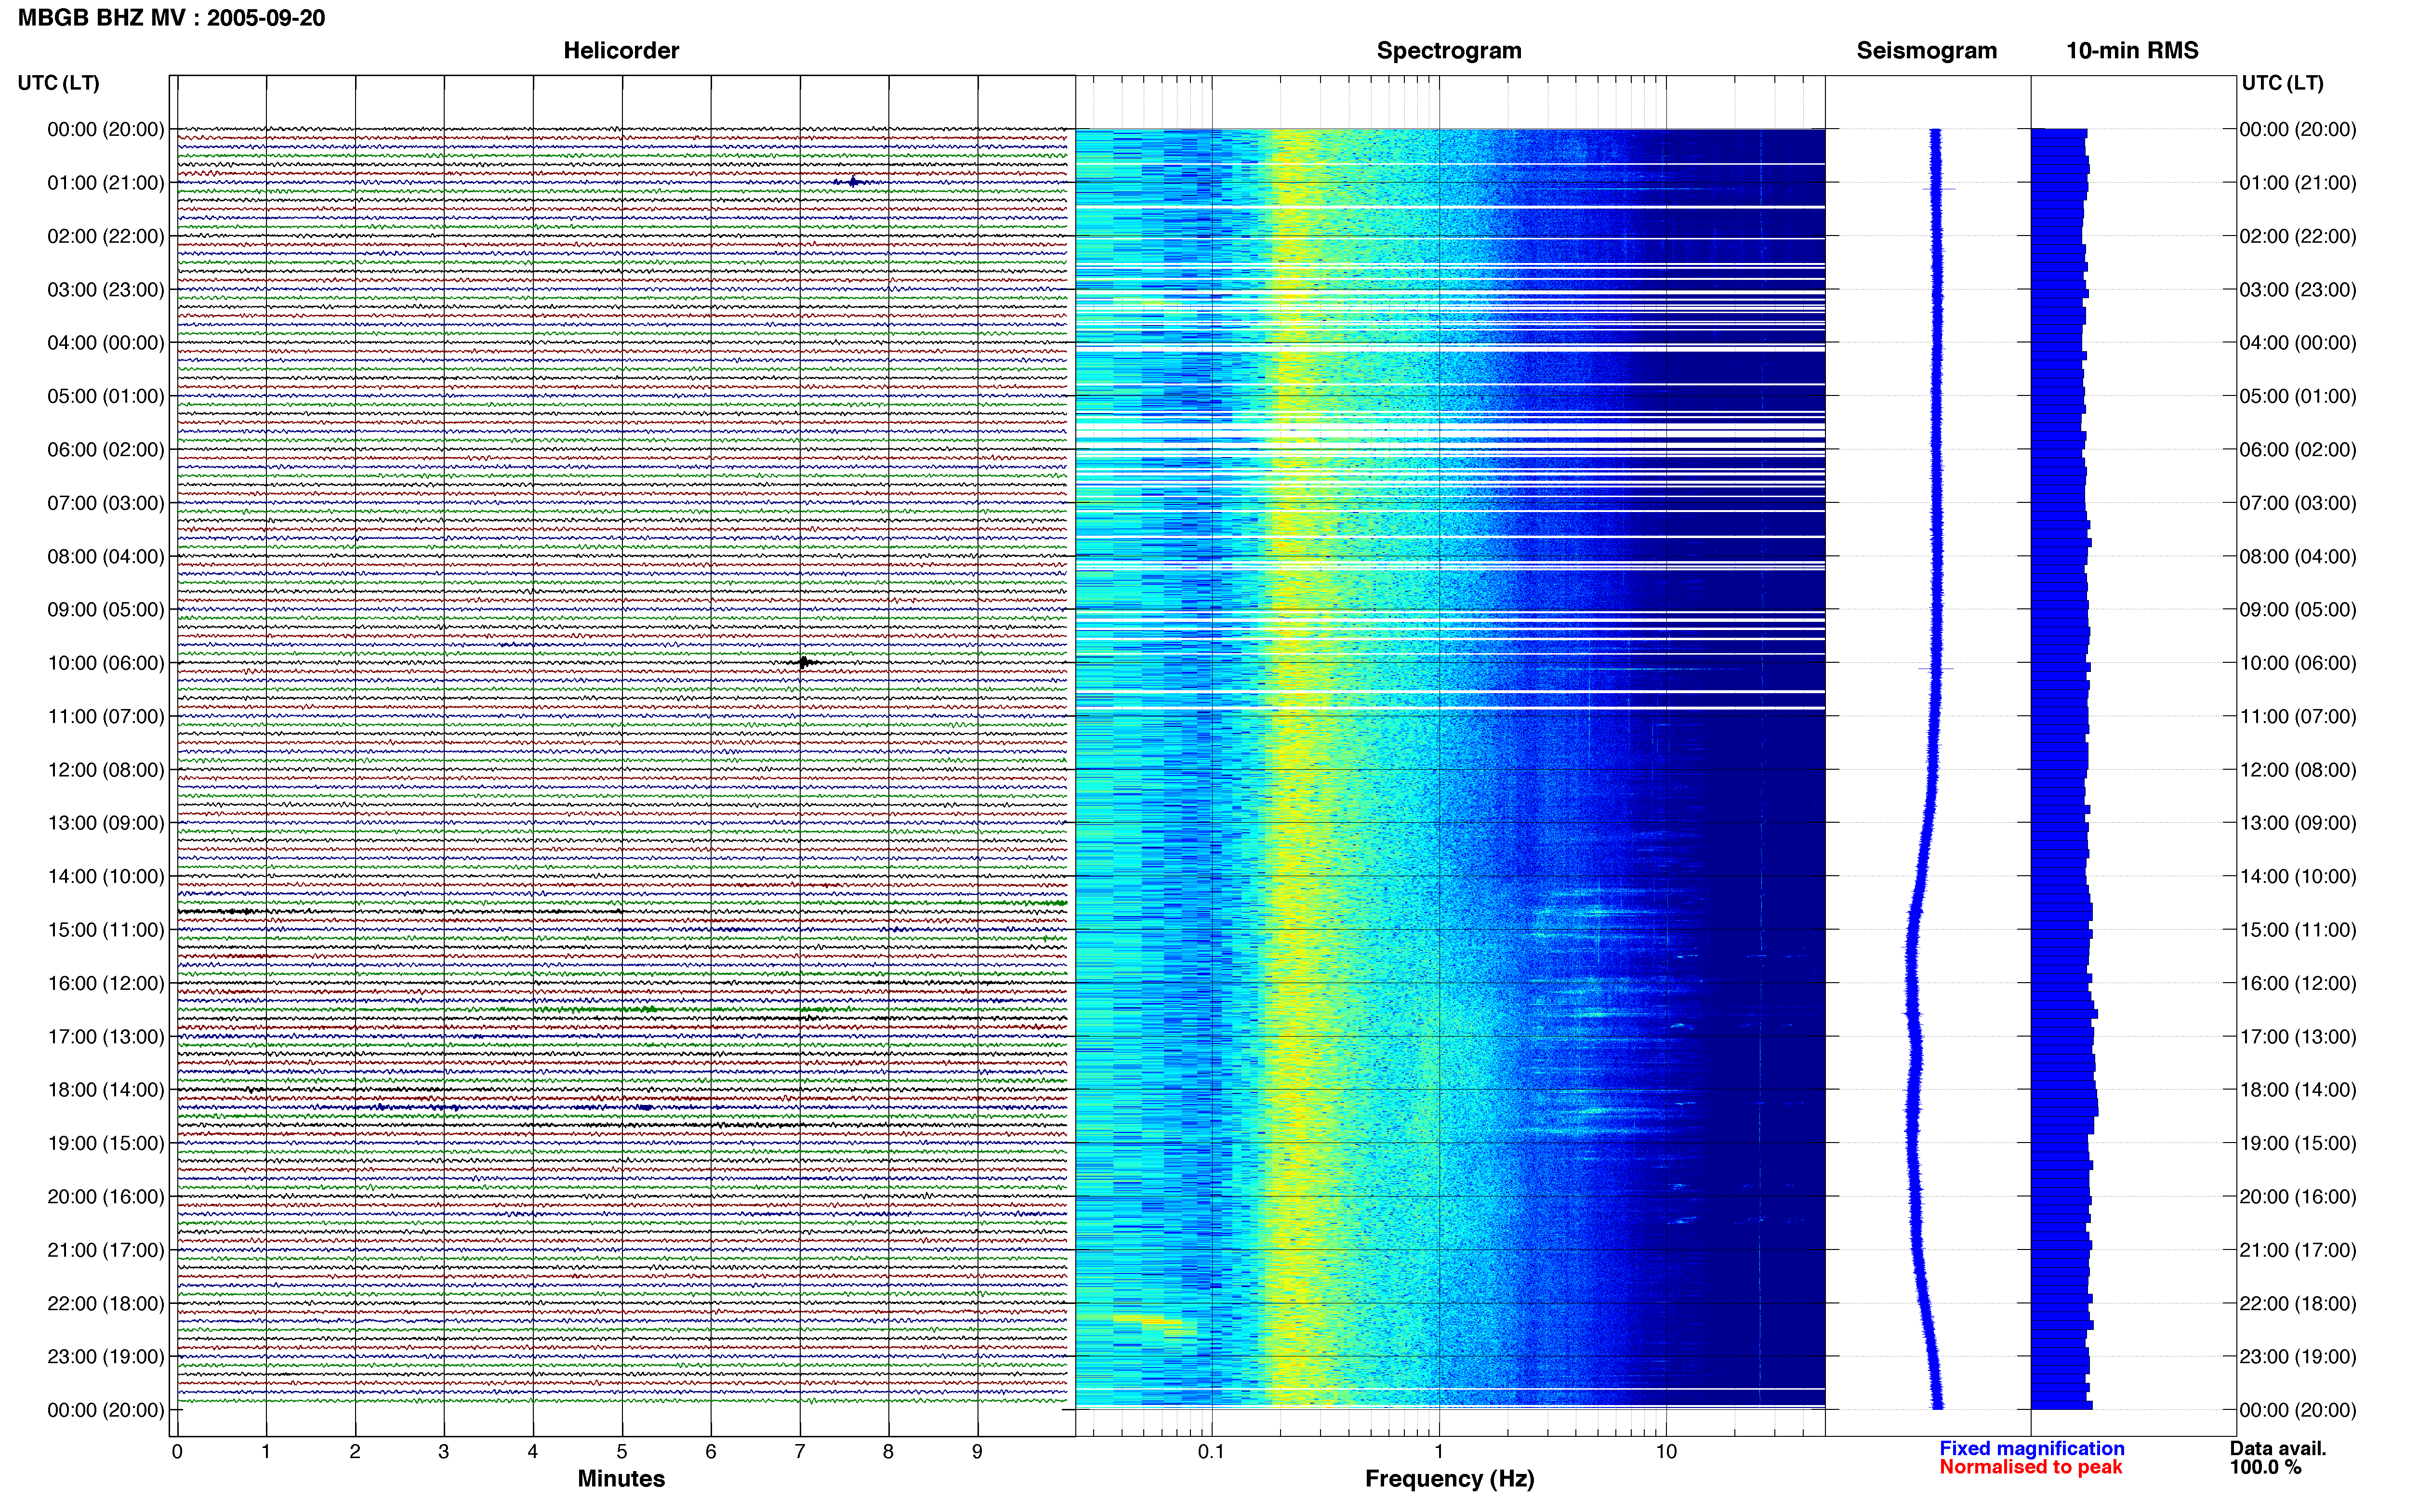Click the red "Normalised to peak" legend text
Screen dimensions: 2418x1512
(x=2031, y=1467)
